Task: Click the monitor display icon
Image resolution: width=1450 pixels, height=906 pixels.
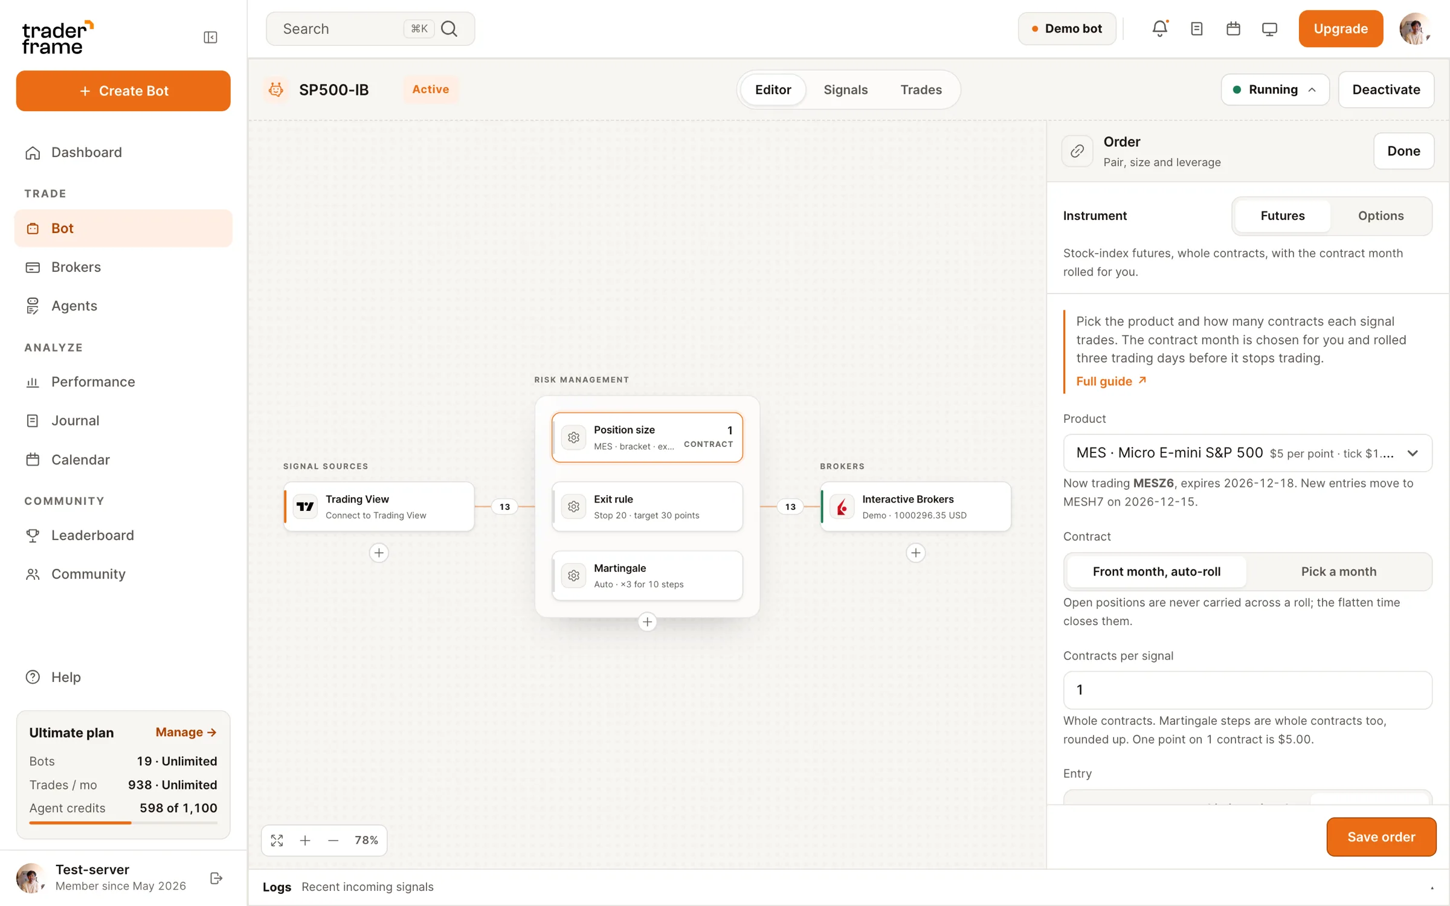Action: (1269, 28)
